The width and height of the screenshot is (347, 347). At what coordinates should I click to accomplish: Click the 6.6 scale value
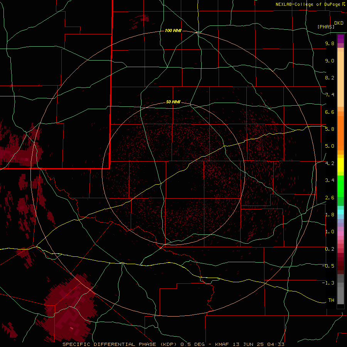coord(330,112)
